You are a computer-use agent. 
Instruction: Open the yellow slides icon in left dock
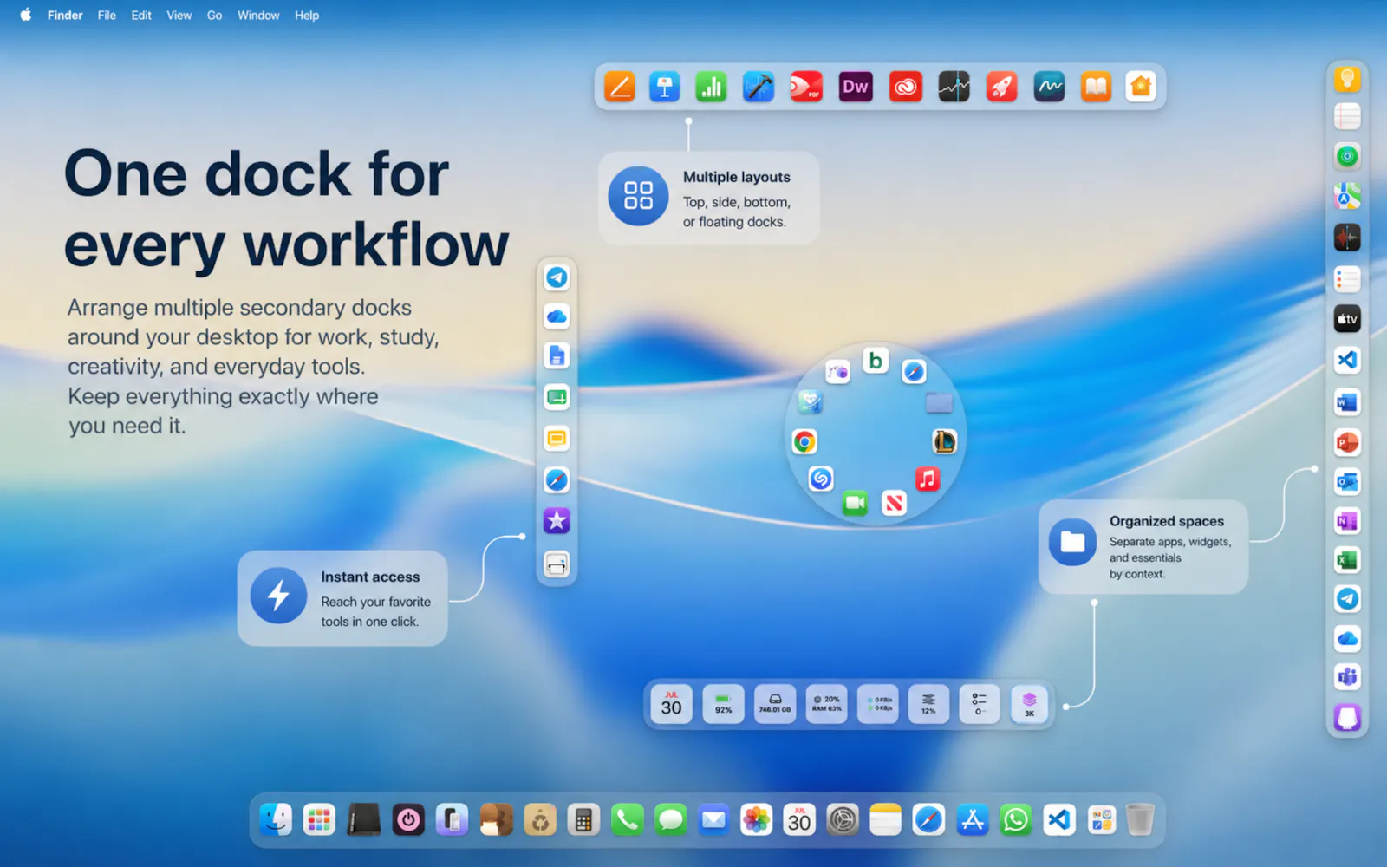(x=557, y=439)
